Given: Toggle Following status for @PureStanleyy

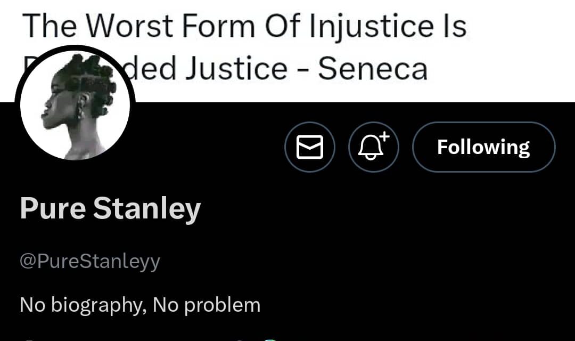Looking at the screenshot, I should (483, 147).
